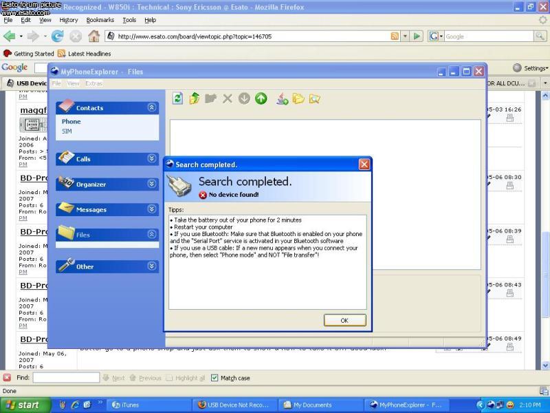Click the Google search box in Firefox
The image size is (550, 413).
pyautogui.click(x=489, y=36)
